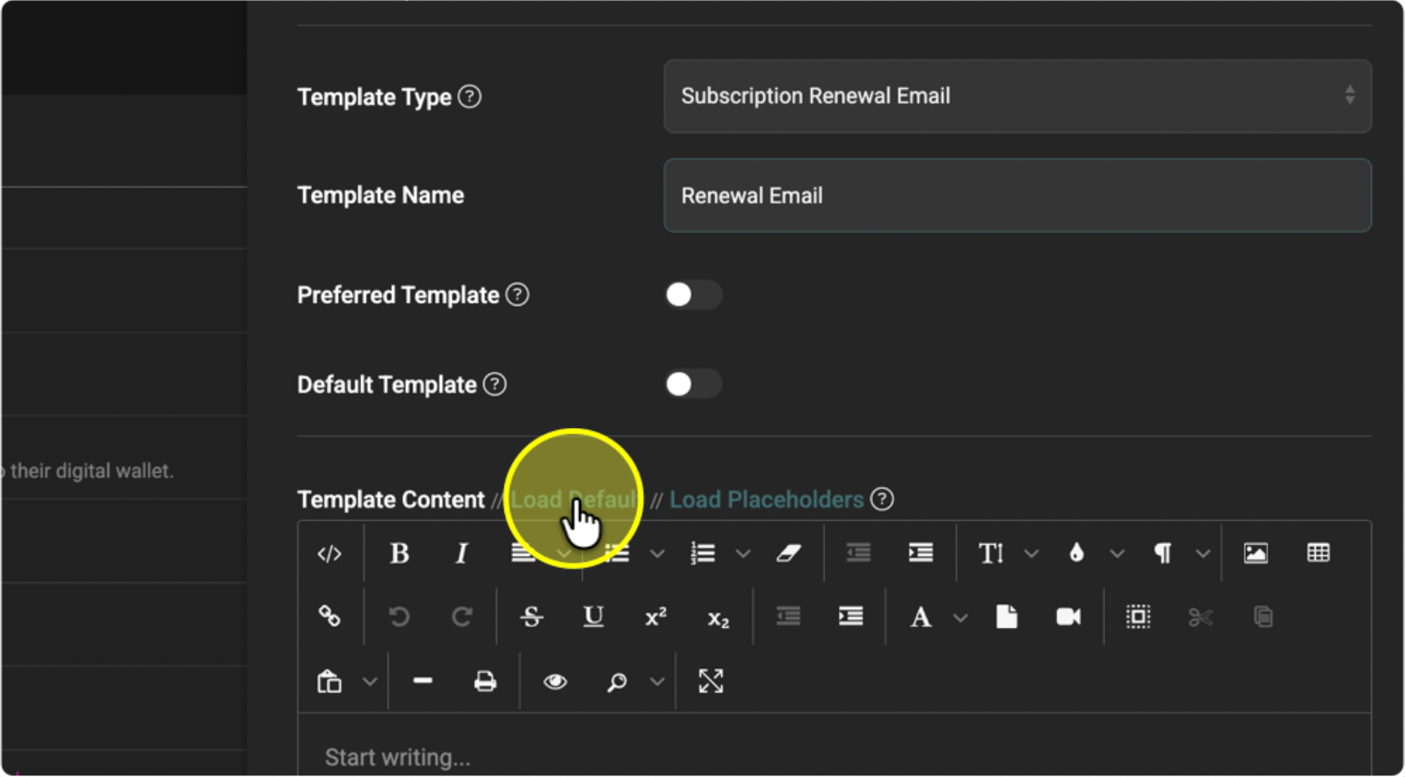The image size is (1405, 777).
Task: Click the ordered list icon
Action: 703,553
